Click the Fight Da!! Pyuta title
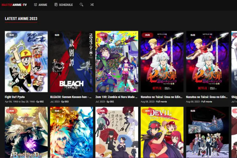This screenshot has width=237, height=158. pos(15,97)
